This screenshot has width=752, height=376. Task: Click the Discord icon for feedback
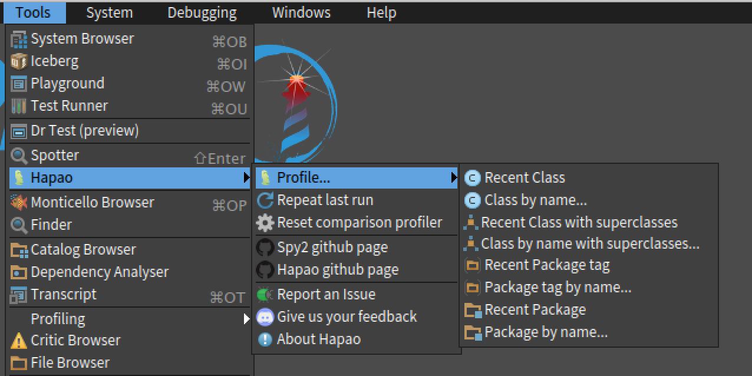click(266, 317)
